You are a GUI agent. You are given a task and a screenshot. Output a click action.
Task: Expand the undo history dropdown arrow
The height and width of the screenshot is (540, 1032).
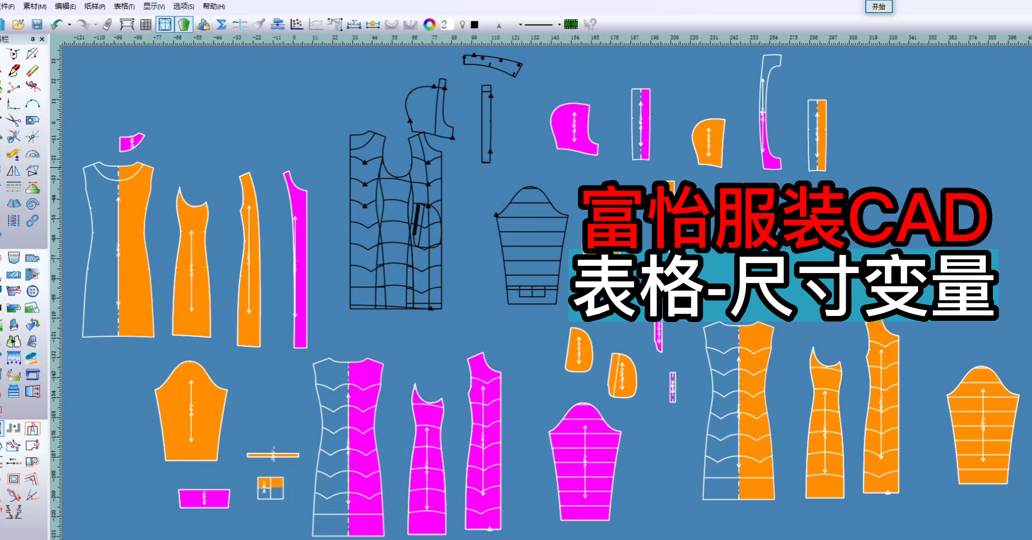click(x=69, y=24)
